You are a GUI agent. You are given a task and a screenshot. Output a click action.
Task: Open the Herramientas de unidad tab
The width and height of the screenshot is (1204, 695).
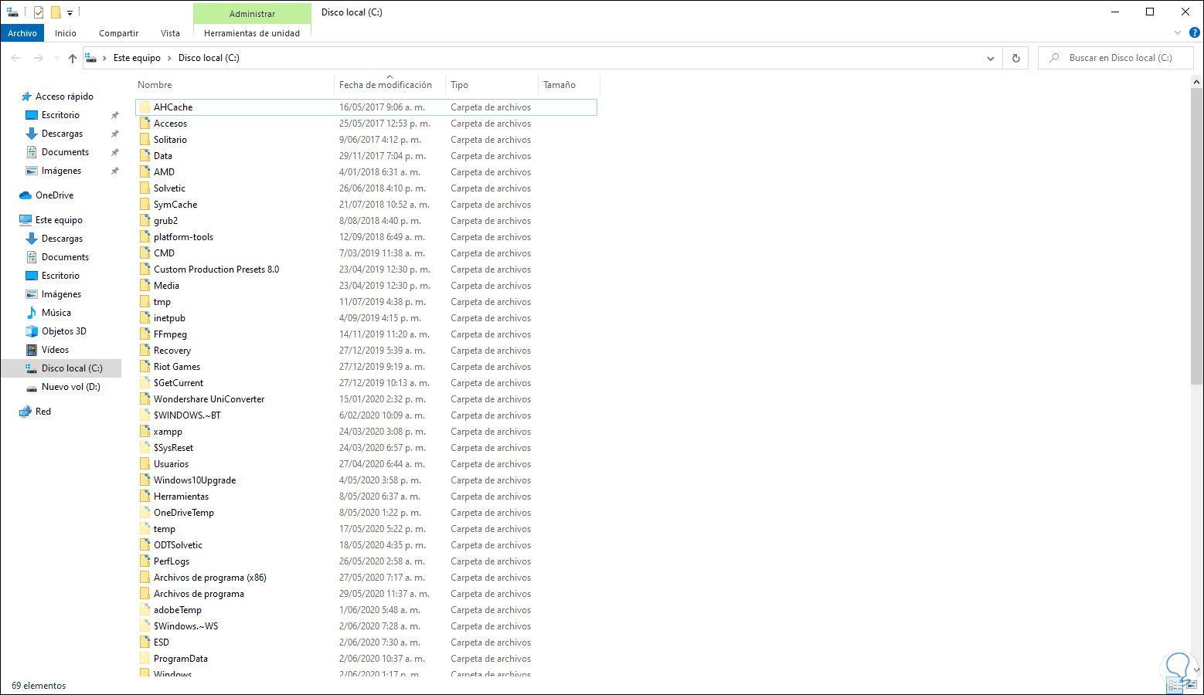tap(252, 33)
